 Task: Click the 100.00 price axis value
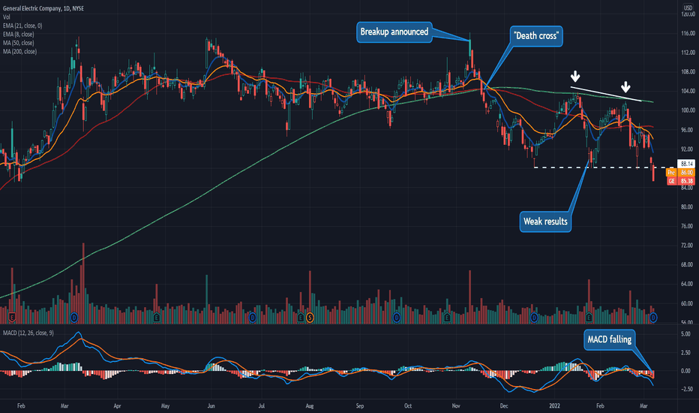688,110
